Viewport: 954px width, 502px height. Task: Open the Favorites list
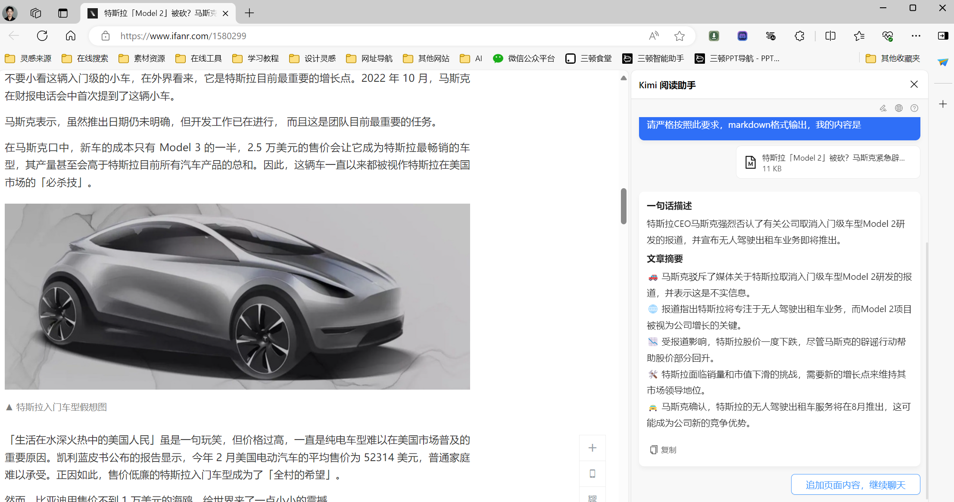pyautogui.click(x=859, y=36)
